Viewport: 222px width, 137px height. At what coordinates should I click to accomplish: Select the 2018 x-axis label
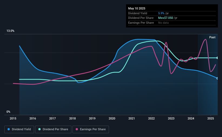click(72, 118)
